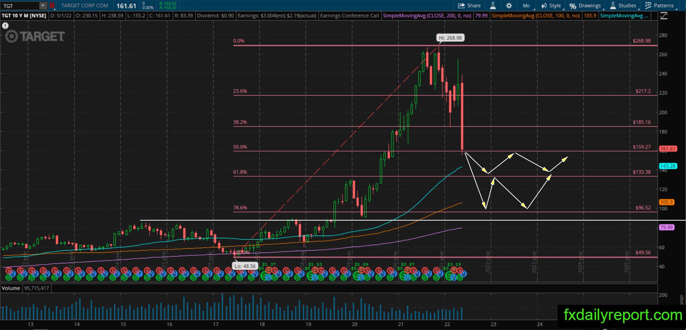Click the $2.67 earnings value label

pos(407,264)
